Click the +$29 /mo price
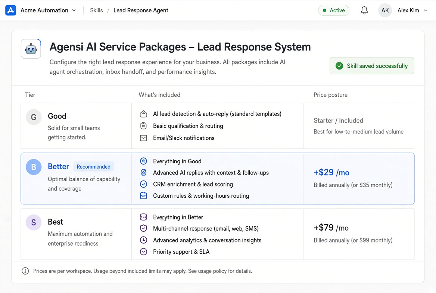This screenshot has height=293, width=436. click(x=331, y=172)
